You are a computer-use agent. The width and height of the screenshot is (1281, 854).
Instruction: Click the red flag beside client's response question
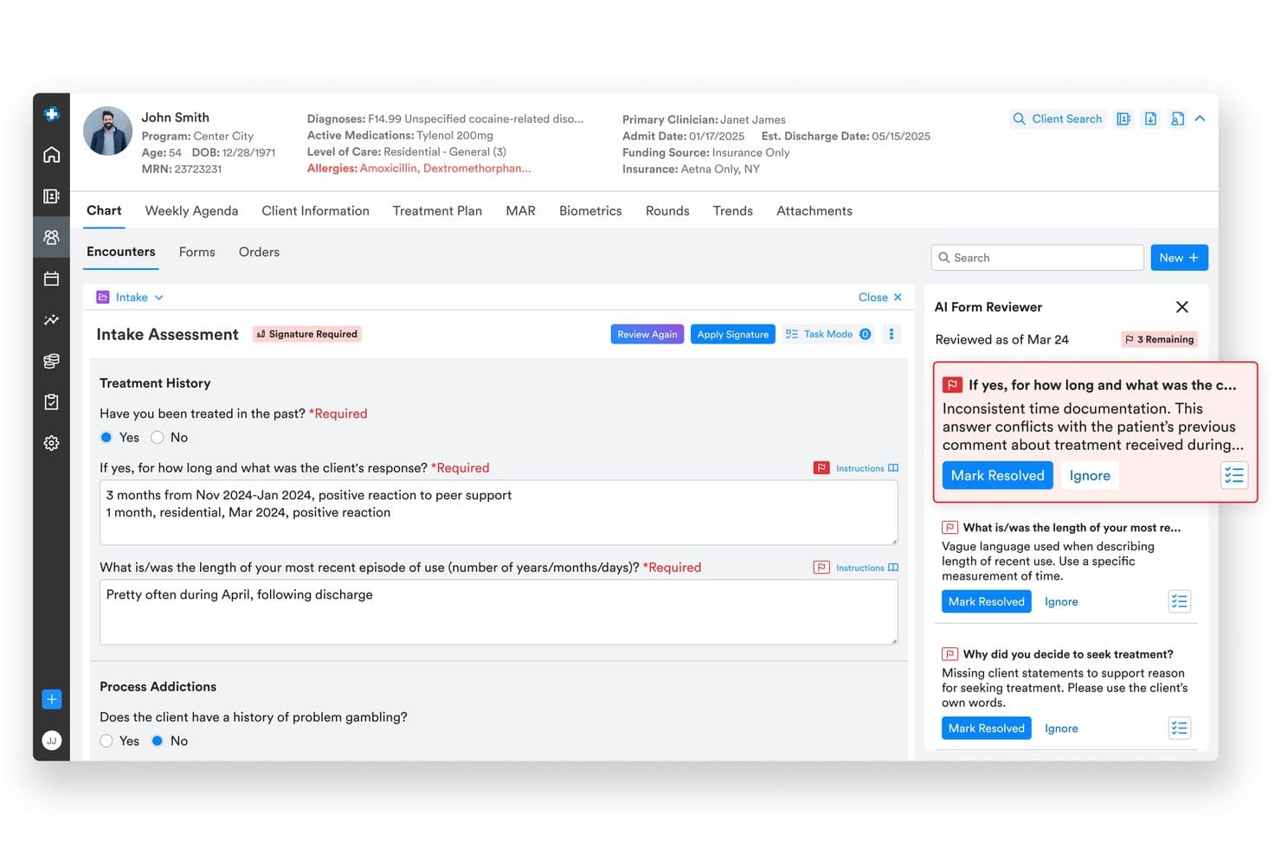pos(821,468)
